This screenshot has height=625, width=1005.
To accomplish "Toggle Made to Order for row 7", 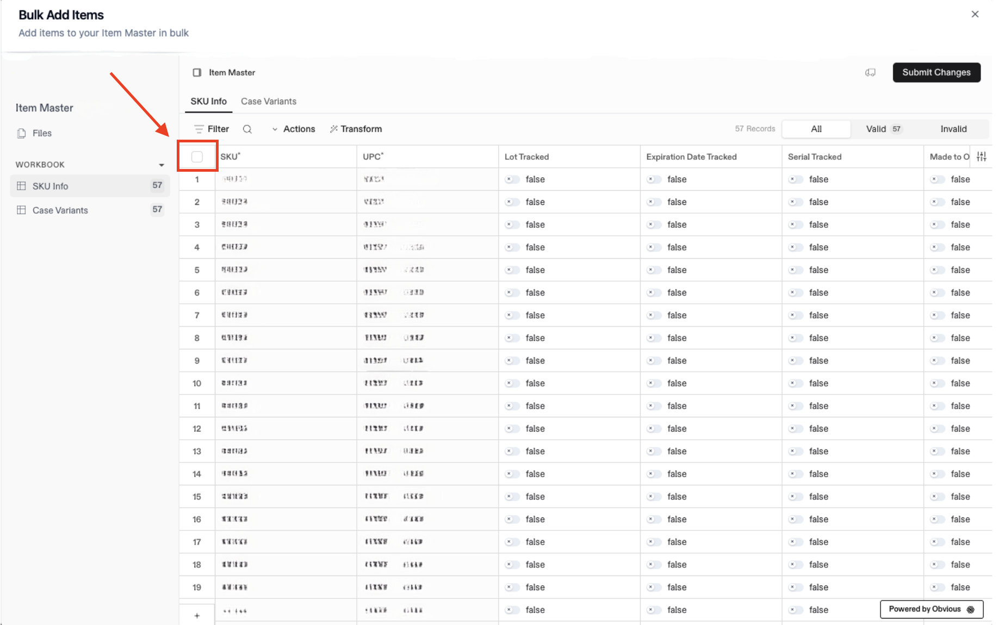I will pos(937,315).
